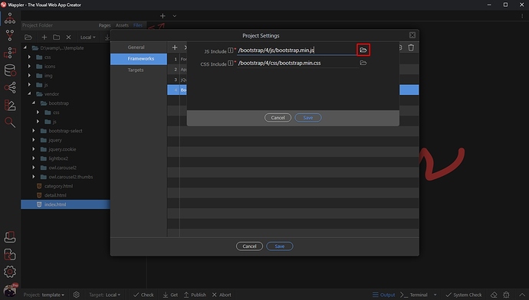The height and width of the screenshot is (300, 529).
Task: Show JS Include info icon
Action: pyautogui.click(x=230, y=51)
